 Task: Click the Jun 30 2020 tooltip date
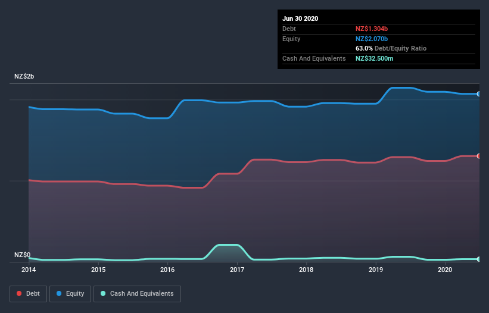(300, 18)
